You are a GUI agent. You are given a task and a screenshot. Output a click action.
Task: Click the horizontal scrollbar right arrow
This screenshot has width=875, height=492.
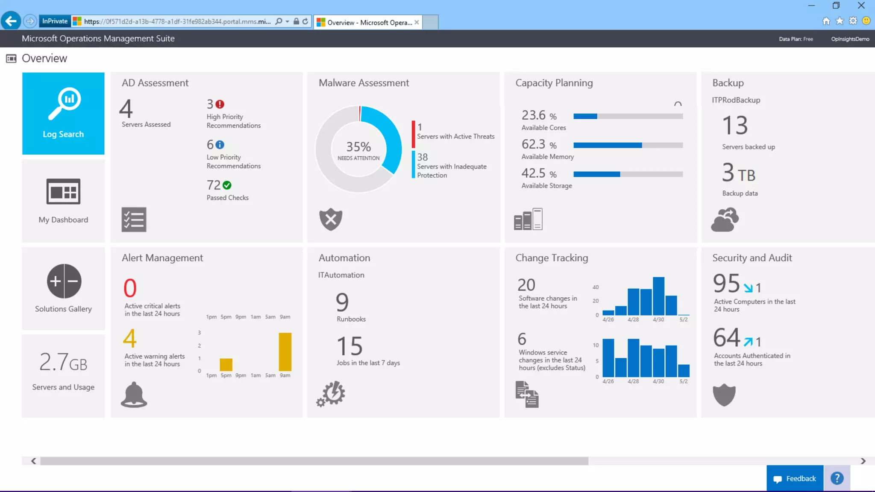click(x=863, y=461)
